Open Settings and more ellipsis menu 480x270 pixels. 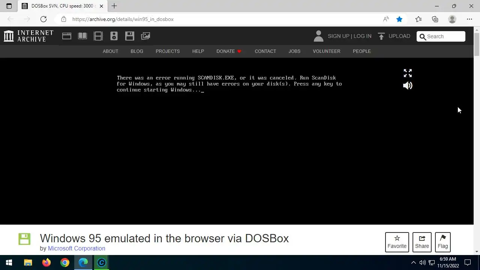click(469, 19)
